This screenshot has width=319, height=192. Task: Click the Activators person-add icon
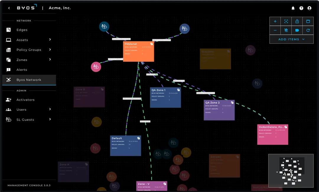(x=9, y=100)
